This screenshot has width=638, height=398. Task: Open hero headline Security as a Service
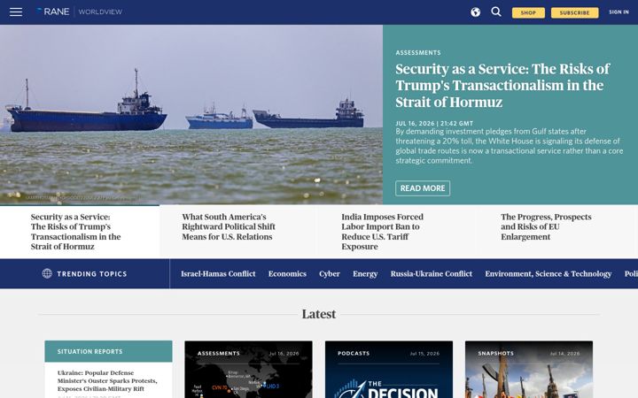(x=502, y=85)
